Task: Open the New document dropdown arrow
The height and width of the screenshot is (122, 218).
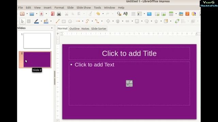Action: [x=27, y=14]
